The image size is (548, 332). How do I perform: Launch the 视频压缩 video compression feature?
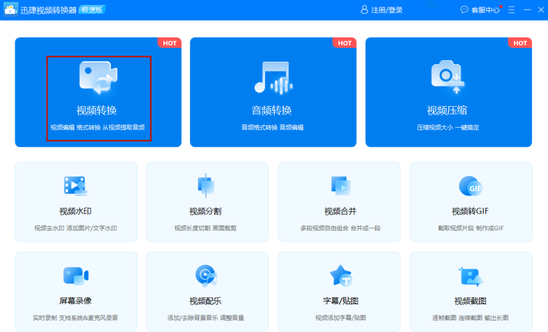click(x=448, y=91)
